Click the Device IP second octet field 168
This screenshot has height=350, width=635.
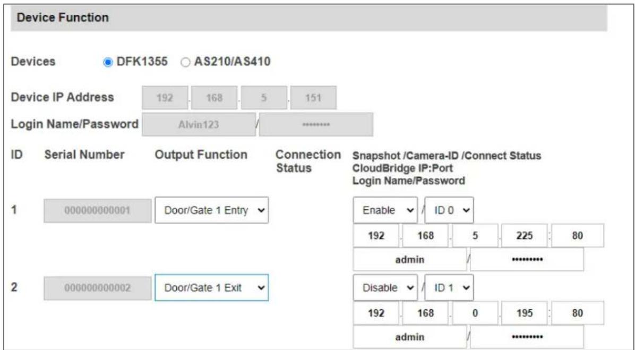point(214,98)
